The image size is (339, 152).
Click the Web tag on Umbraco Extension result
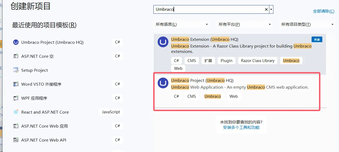[178, 68]
